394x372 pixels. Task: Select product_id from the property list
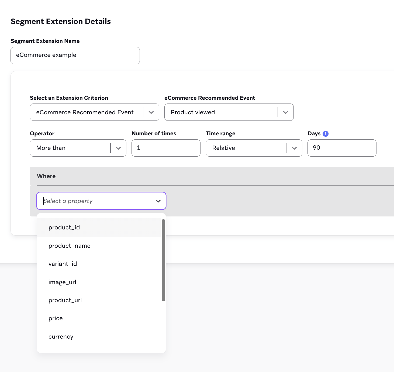point(64,227)
